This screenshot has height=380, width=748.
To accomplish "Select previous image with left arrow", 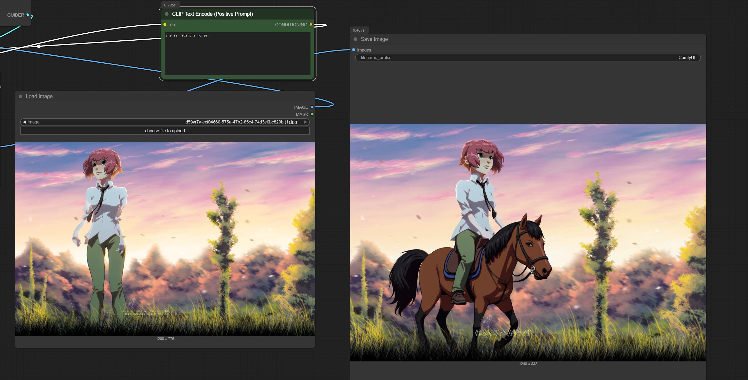I will point(24,122).
